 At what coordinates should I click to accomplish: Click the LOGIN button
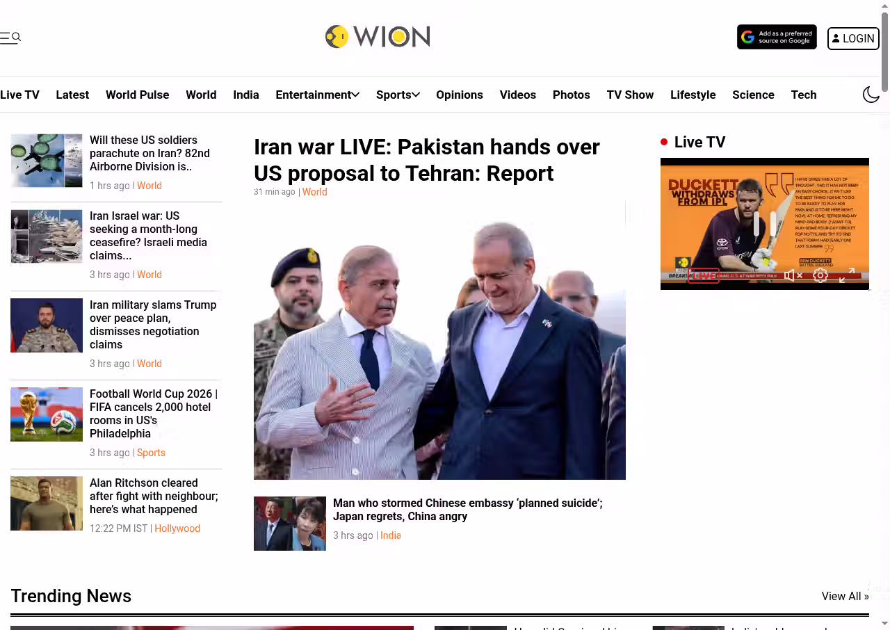[853, 38]
